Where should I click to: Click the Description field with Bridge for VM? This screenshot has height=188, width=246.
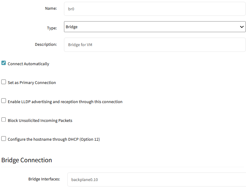155,45
